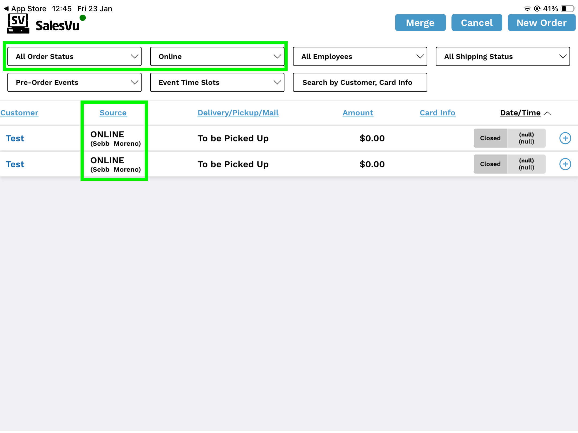
Task: Sort orders by Customer column
Action: pos(19,113)
